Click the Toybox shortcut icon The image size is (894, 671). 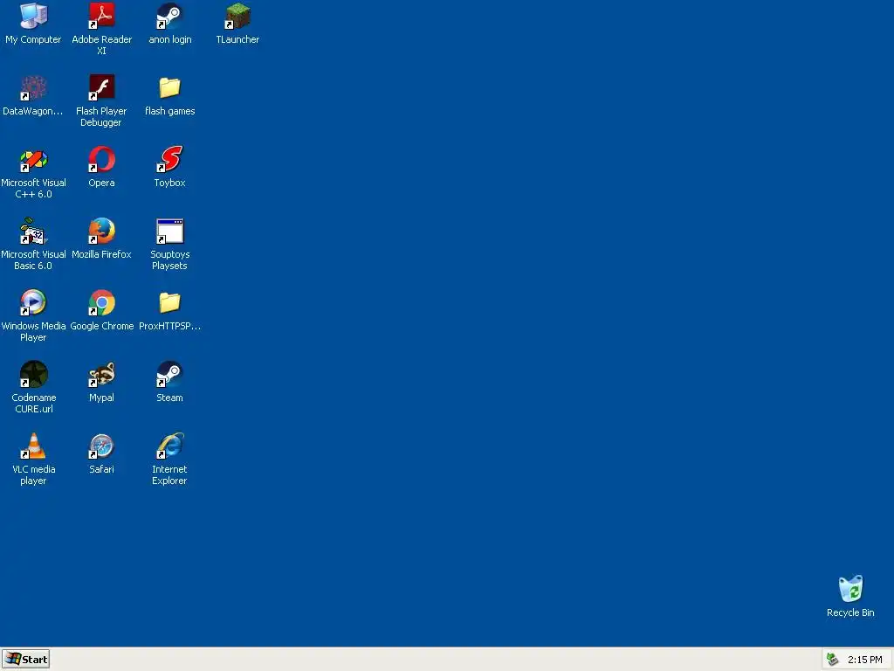[170, 159]
